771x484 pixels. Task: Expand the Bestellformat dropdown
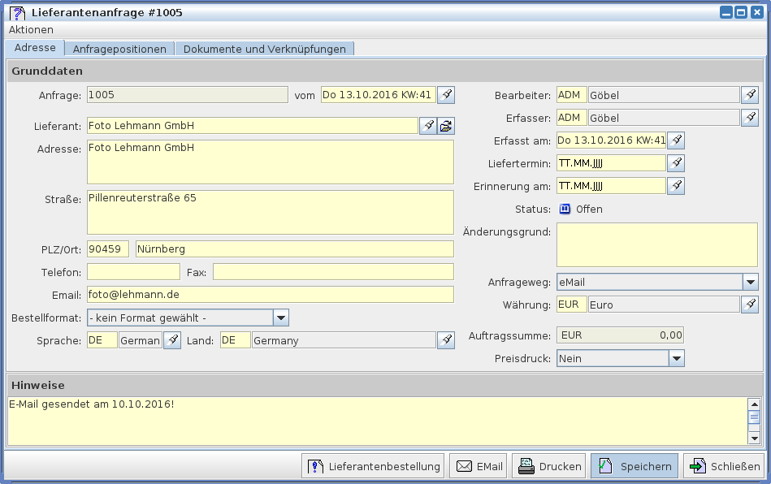click(x=280, y=318)
